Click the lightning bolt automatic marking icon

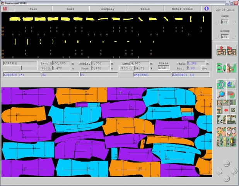(221, 132)
